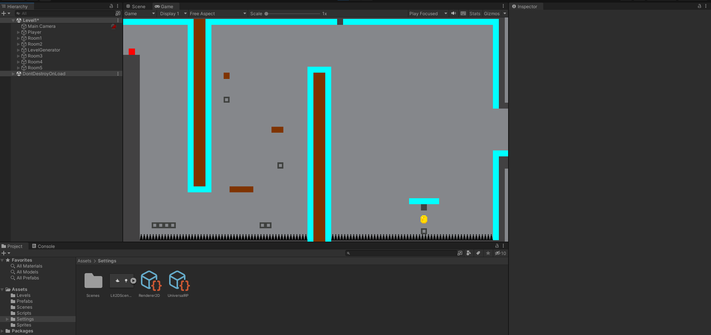
Task: Filter Project search by label tag
Action: [x=478, y=253]
